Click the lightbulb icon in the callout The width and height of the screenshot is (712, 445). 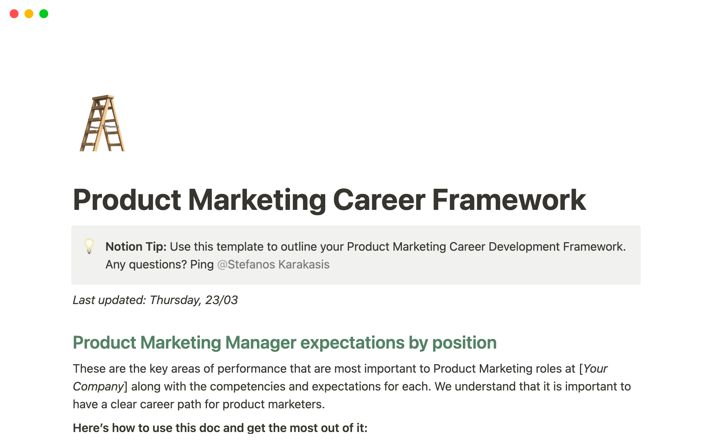click(x=89, y=247)
